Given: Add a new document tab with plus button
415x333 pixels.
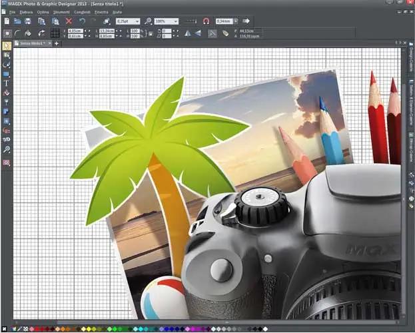Looking at the screenshot, I should coord(57,43).
